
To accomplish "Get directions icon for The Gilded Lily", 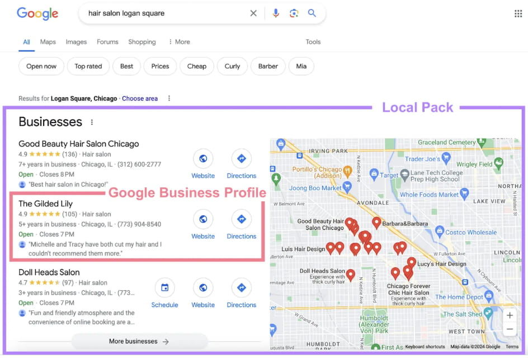I will (242, 219).
